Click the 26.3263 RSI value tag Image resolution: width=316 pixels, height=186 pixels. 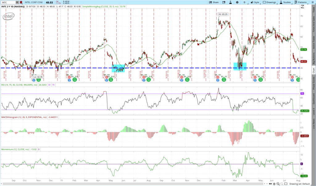[x=305, y=111]
